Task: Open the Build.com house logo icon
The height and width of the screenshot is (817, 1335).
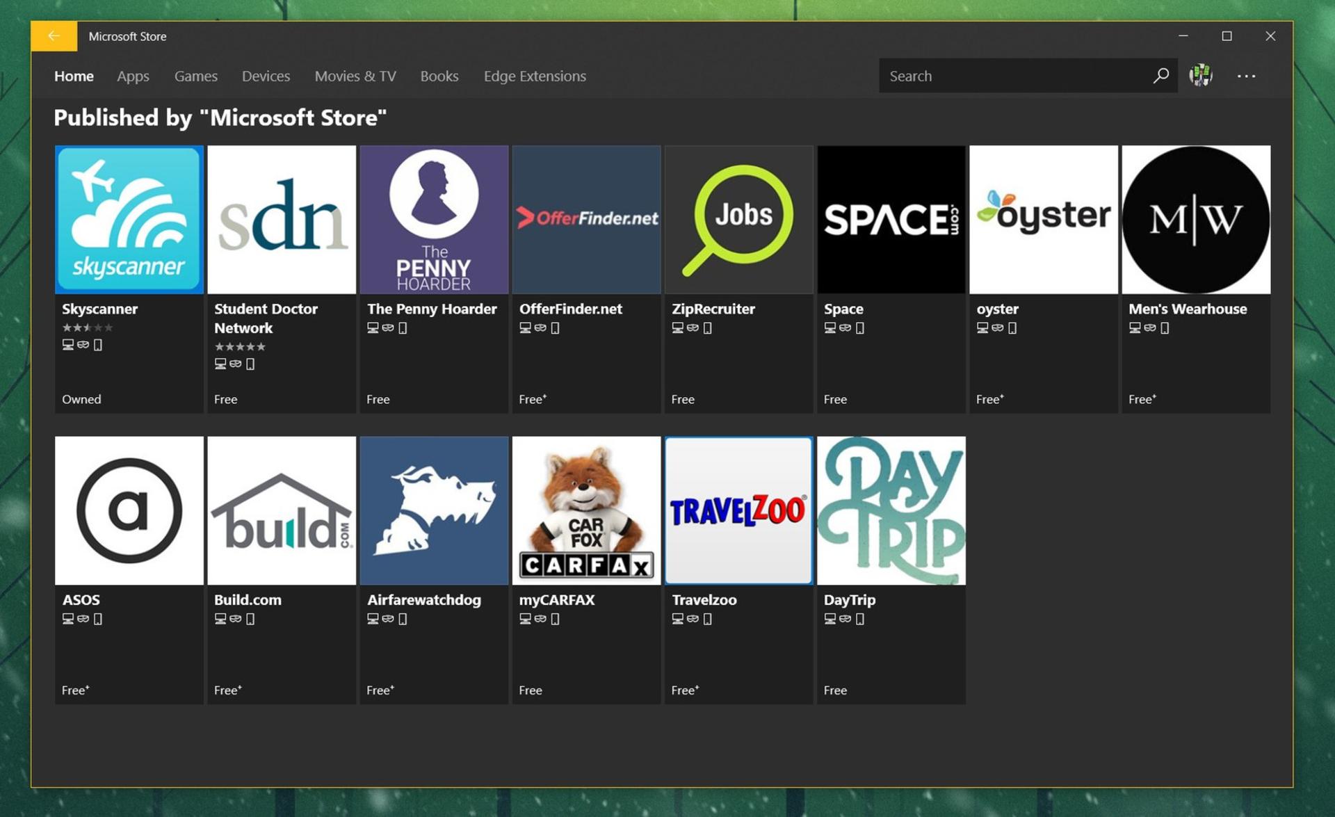Action: (x=282, y=510)
